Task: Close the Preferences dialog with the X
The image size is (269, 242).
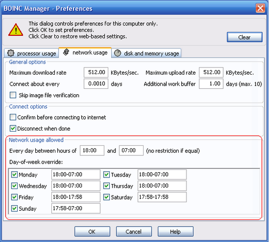Action: pyautogui.click(x=260, y=8)
